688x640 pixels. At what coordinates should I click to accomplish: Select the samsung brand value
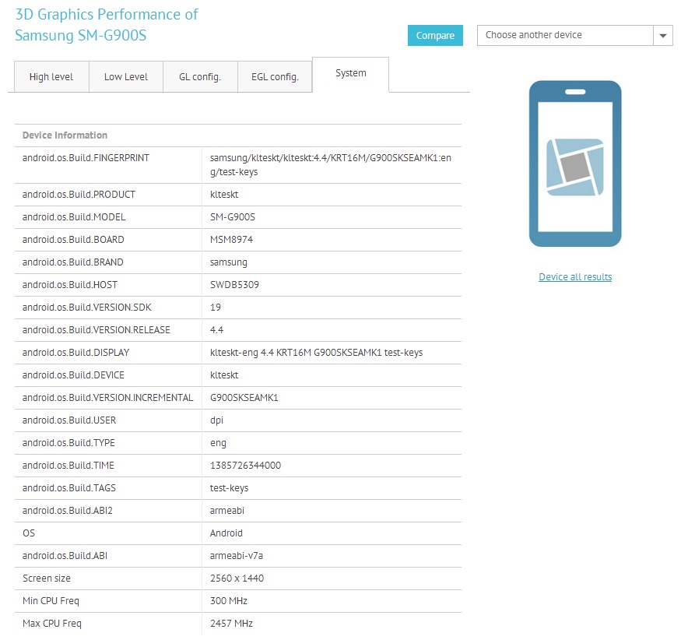click(229, 262)
